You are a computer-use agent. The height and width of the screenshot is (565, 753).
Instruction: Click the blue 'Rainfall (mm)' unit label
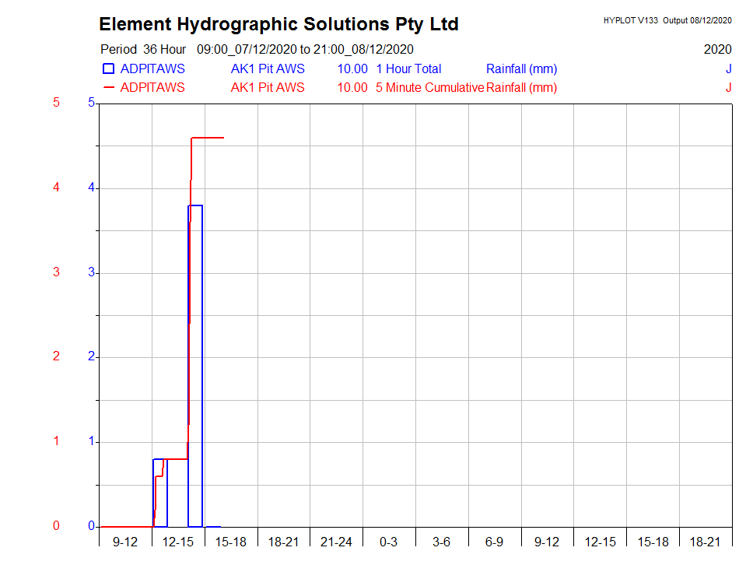pyautogui.click(x=521, y=68)
